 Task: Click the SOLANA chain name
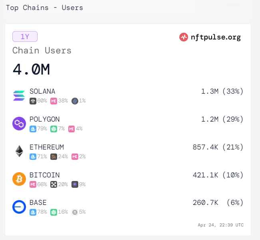click(x=42, y=91)
